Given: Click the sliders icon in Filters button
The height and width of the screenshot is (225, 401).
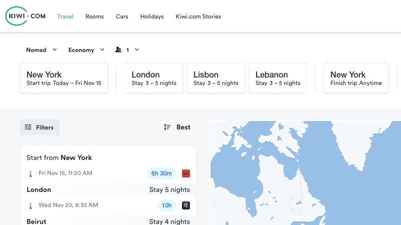Looking at the screenshot, I should (28, 127).
